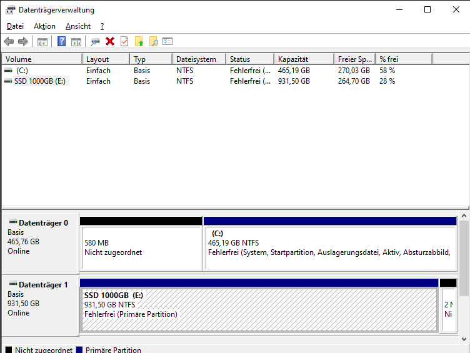The width and height of the screenshot is (470, 353).
Task: Click the view settings list icon
Action: tap(167, 41)
